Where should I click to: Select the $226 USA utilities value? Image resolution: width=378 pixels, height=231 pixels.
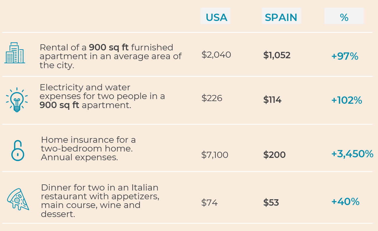click(x=212, y=98)
